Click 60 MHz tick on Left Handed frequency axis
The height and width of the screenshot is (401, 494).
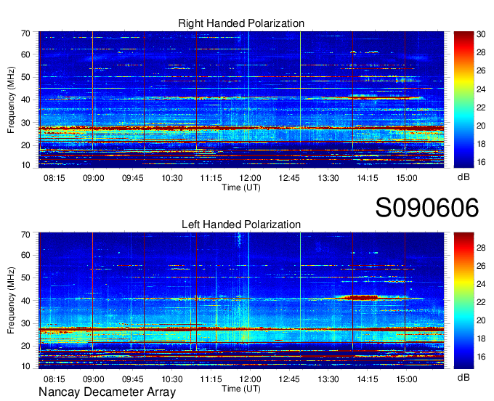25,255
